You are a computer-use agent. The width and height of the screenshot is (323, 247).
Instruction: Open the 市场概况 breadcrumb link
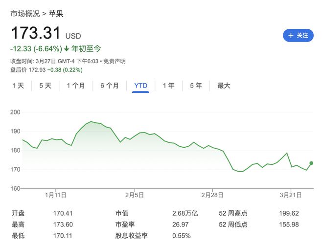point(25,14)
